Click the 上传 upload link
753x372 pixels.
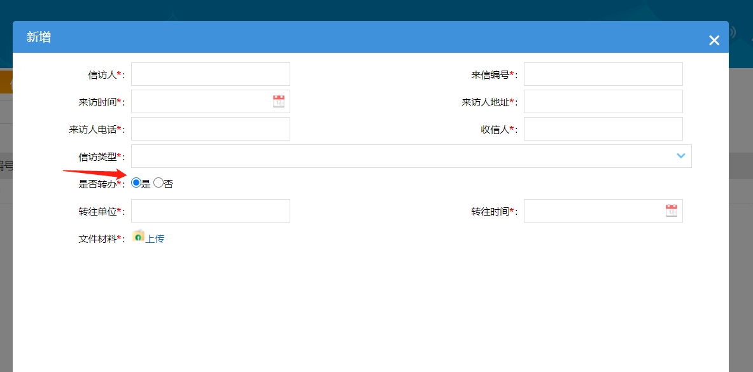(x=155, y=238)
